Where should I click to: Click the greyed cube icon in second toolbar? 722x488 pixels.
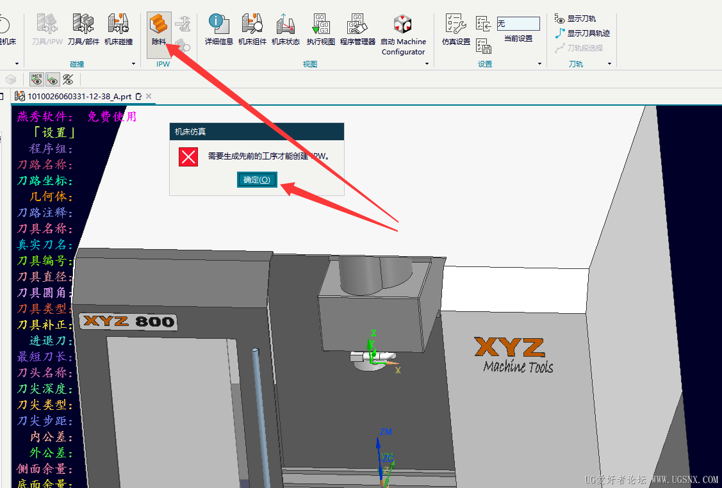(x=11, y=79)
